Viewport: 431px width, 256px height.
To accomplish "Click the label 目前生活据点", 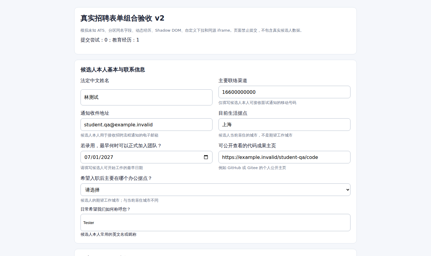I will (233, 113).
